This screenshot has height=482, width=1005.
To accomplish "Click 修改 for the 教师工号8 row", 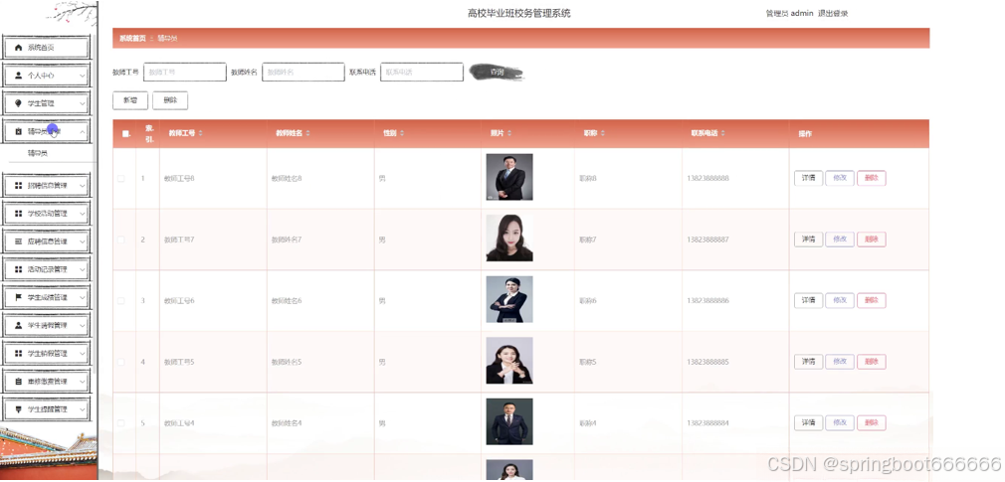I will 840,178.
